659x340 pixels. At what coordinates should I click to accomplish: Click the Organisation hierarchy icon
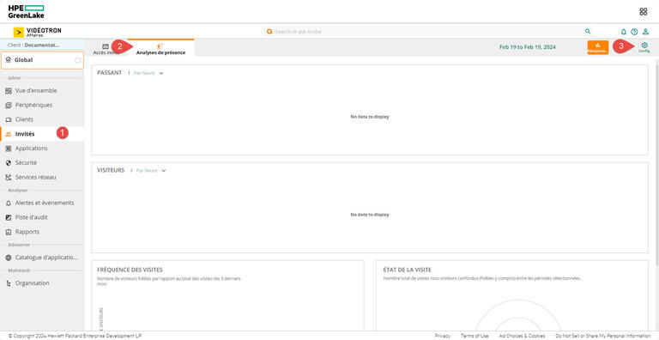(x=9, y=283)
